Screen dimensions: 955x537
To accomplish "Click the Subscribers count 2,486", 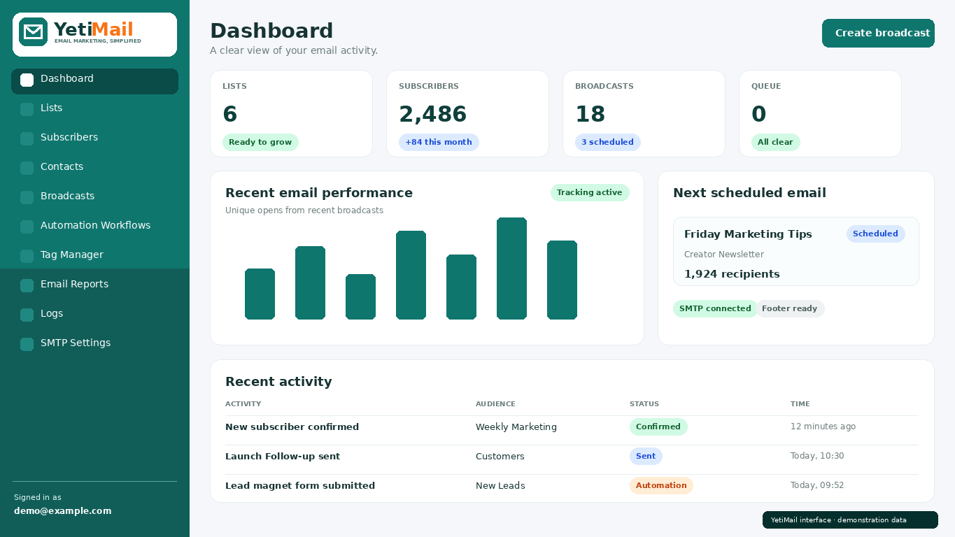I will pos(432,114).
